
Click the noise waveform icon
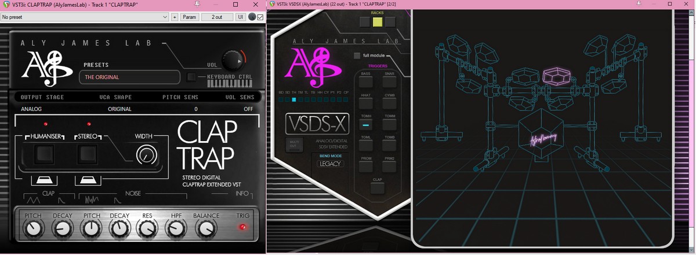point(93,199)
